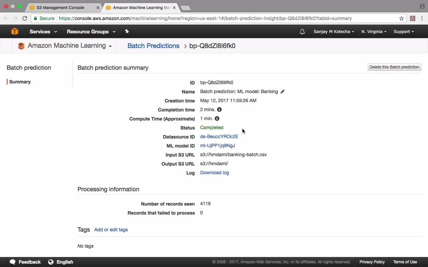The image size is (428, 267).
Task: Show info for Compute Time
Action: tap(217, 118)
